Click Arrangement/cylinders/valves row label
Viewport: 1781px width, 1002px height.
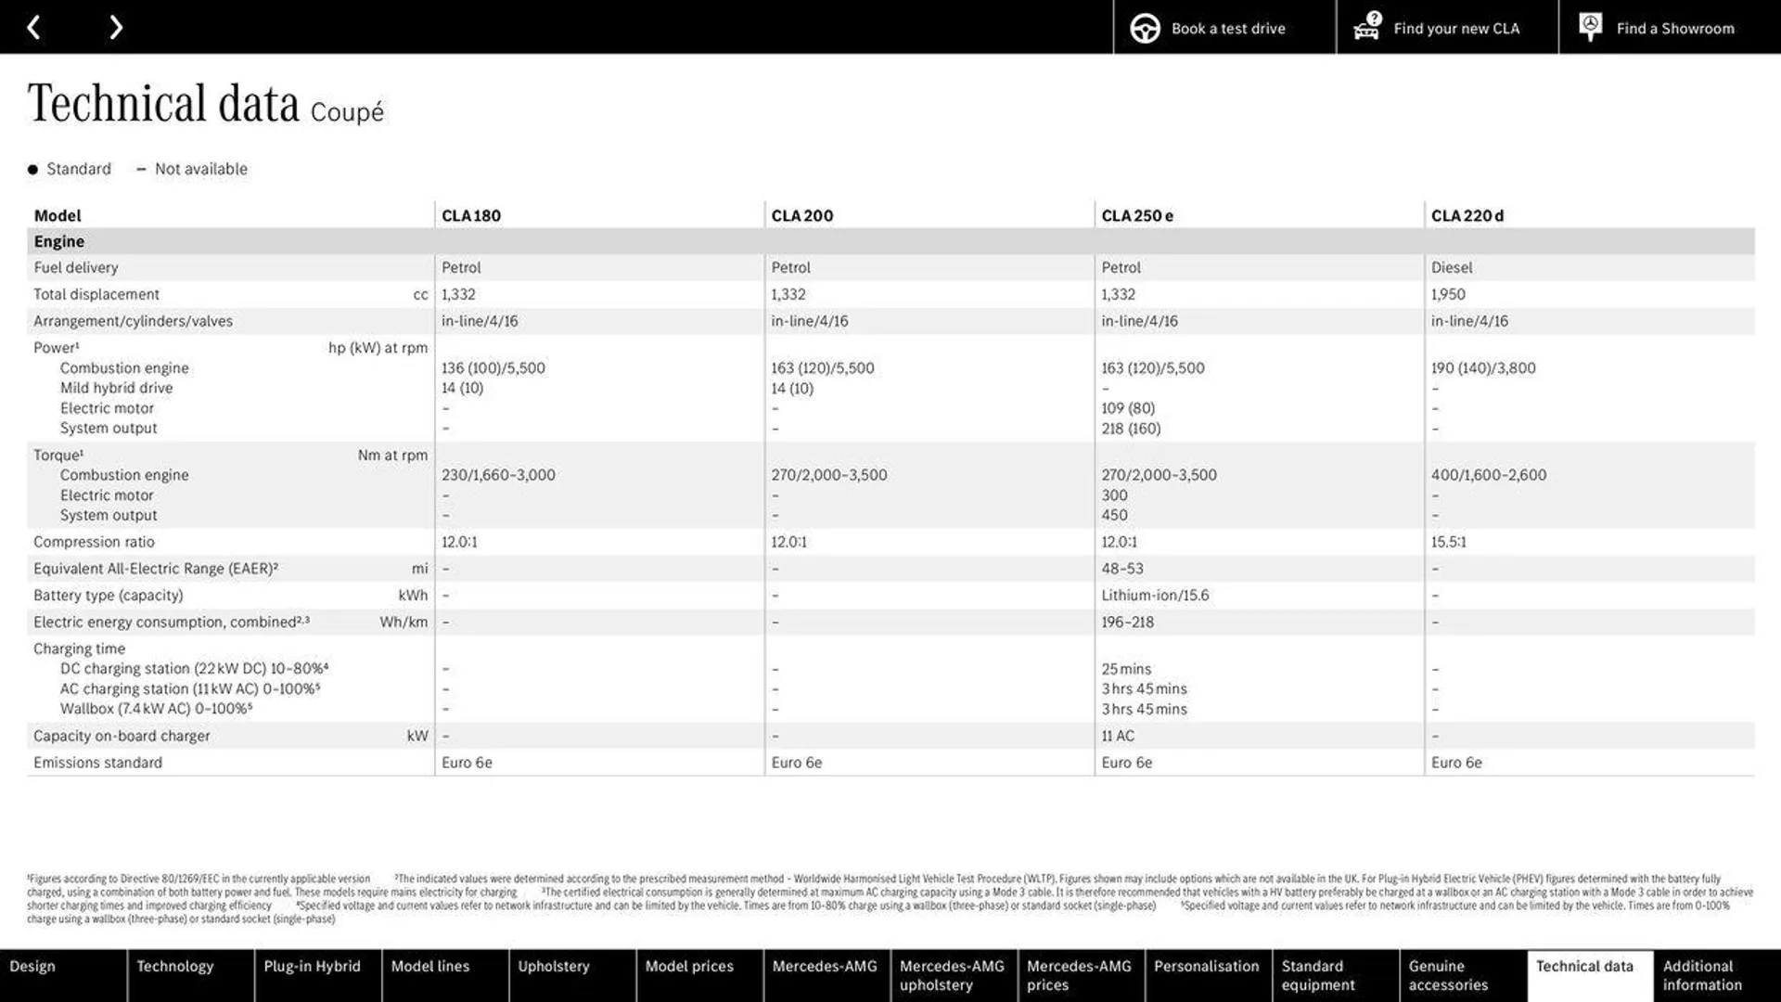[133, 321]
